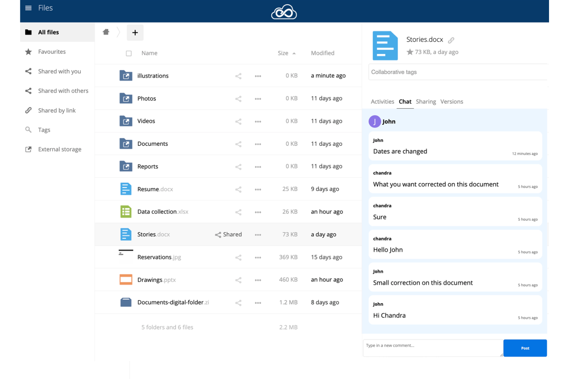Share the Documents folder
Viewport: 569px width, 379px height.
coord(238,144)
